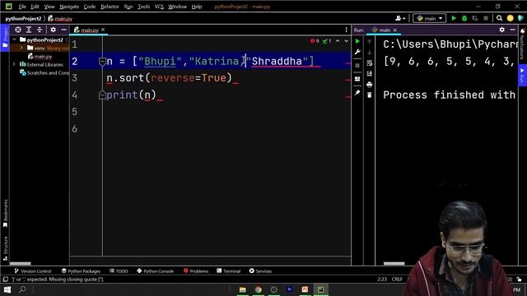Click Select Opened File target icon
This screenshot has height=296, width=527.
point(18,30)
